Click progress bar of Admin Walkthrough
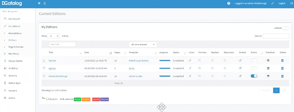Image resolution: width=294 pixels, height=112 pixels. pos(165,76)
